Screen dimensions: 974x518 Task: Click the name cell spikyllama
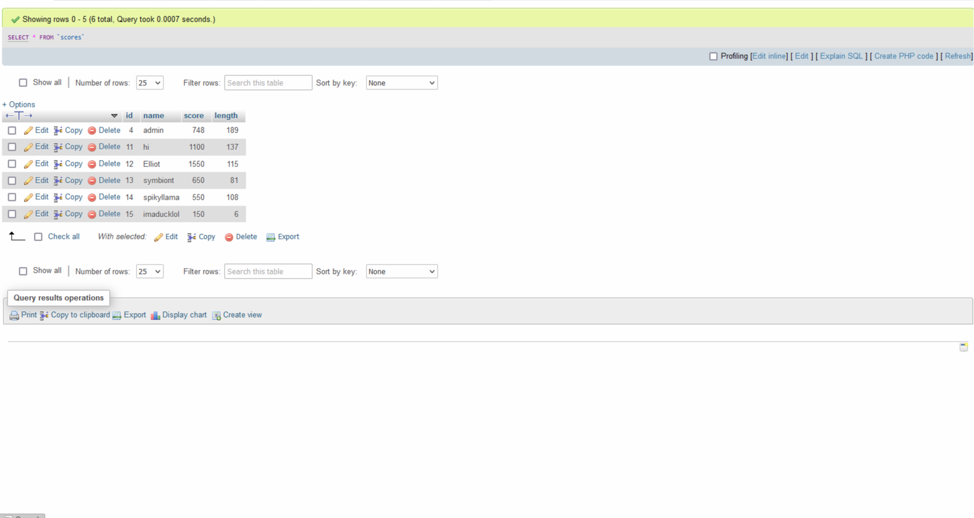coord(161,197)
